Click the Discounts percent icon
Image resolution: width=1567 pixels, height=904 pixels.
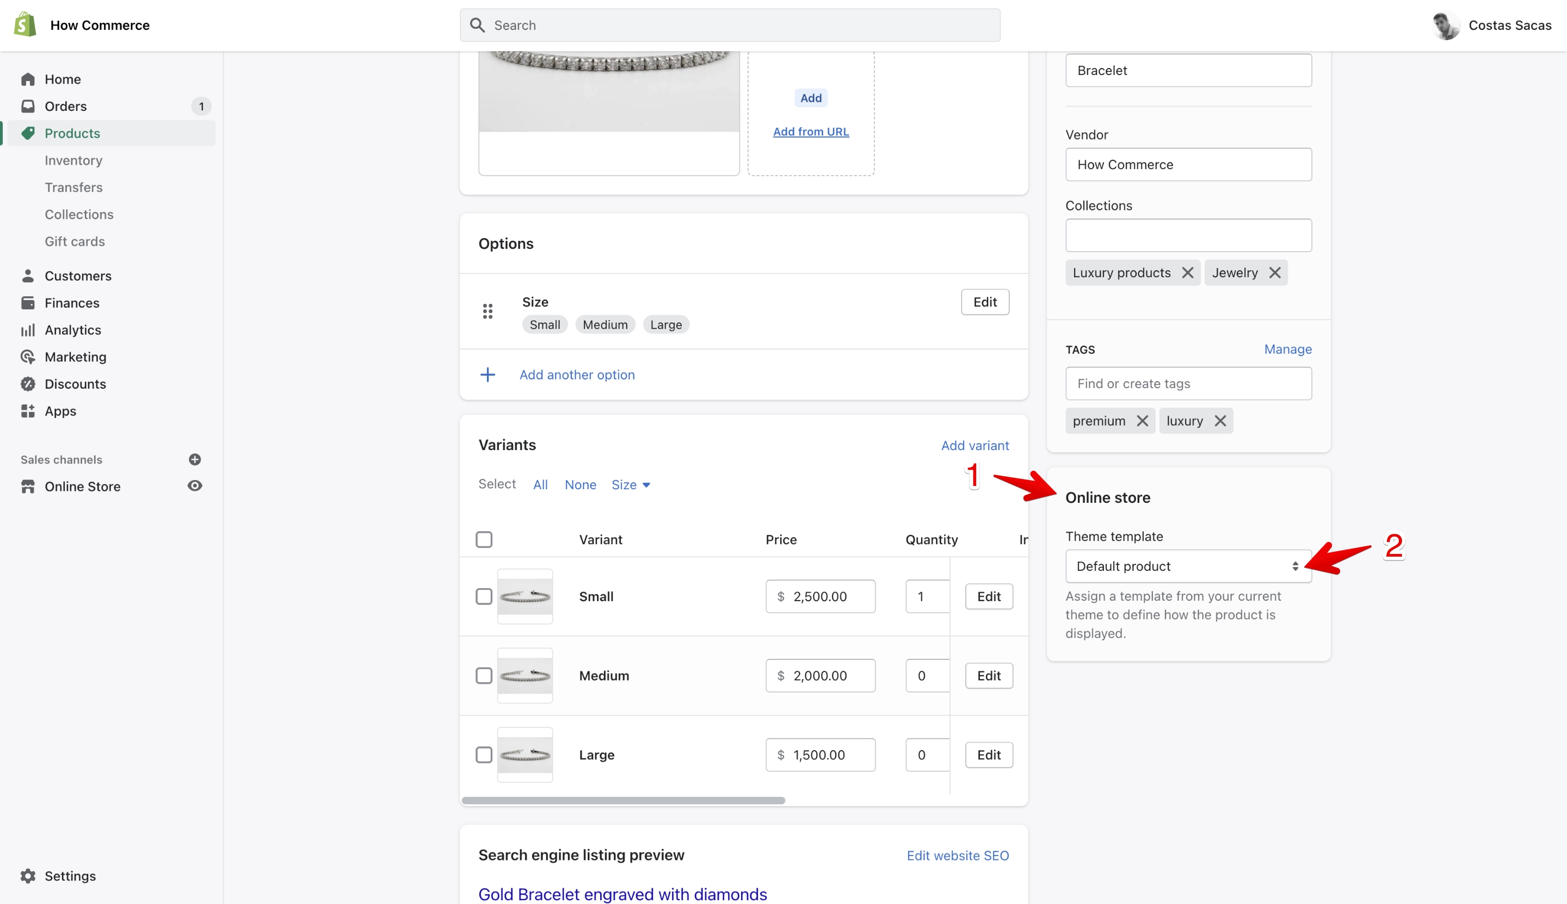click(x=28, y=384)
